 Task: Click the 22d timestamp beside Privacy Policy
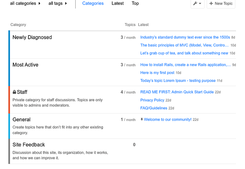pos(168,100)
